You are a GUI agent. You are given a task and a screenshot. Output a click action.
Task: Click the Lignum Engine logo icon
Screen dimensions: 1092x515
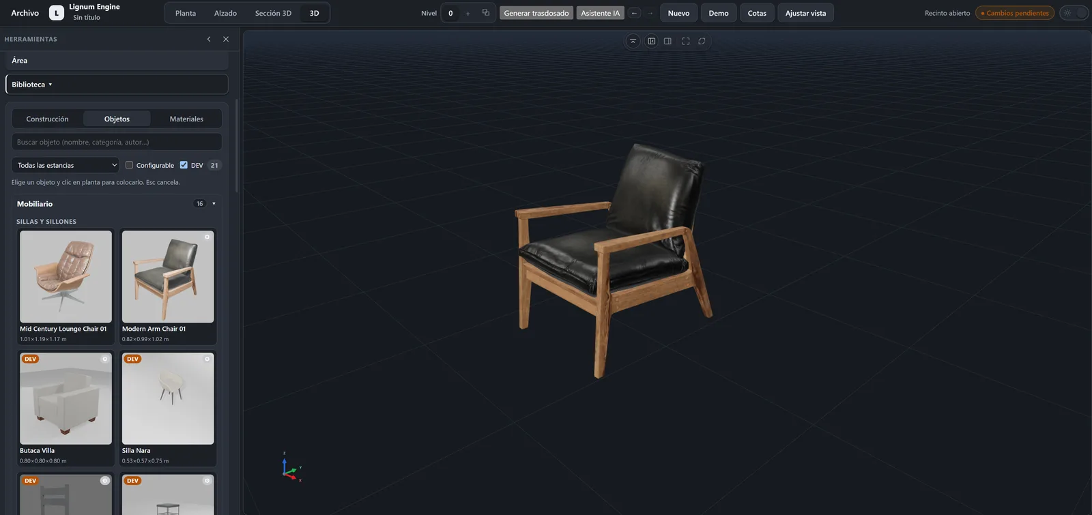point(57,13)
